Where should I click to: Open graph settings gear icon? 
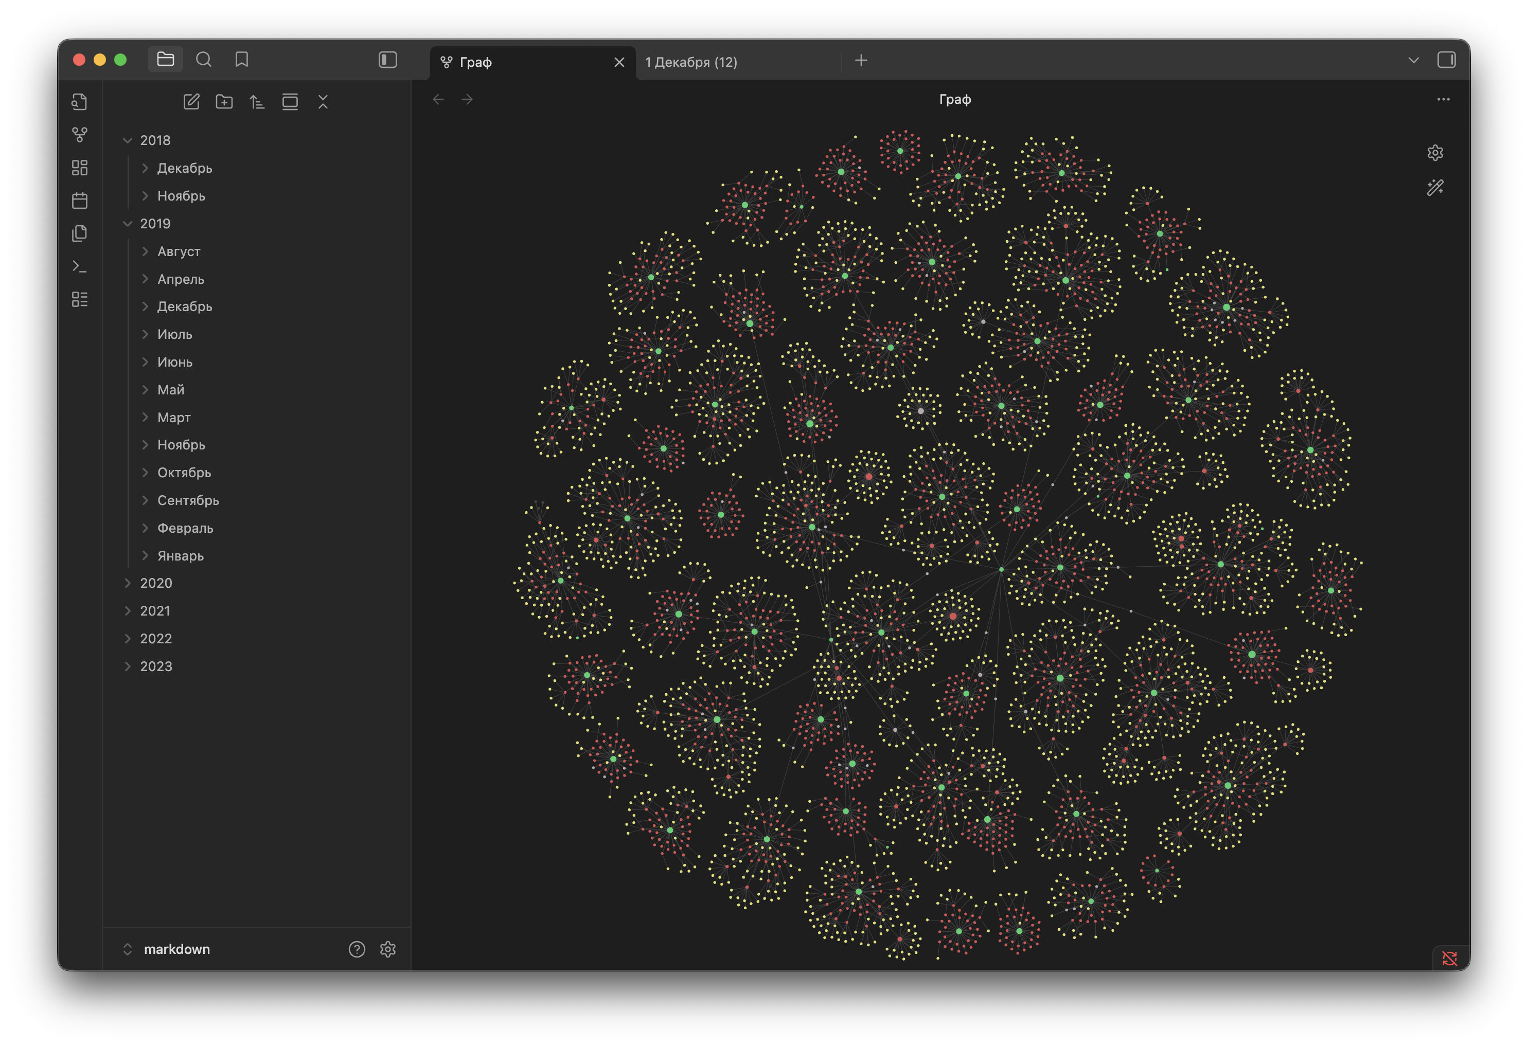[x=1435, y=153]
